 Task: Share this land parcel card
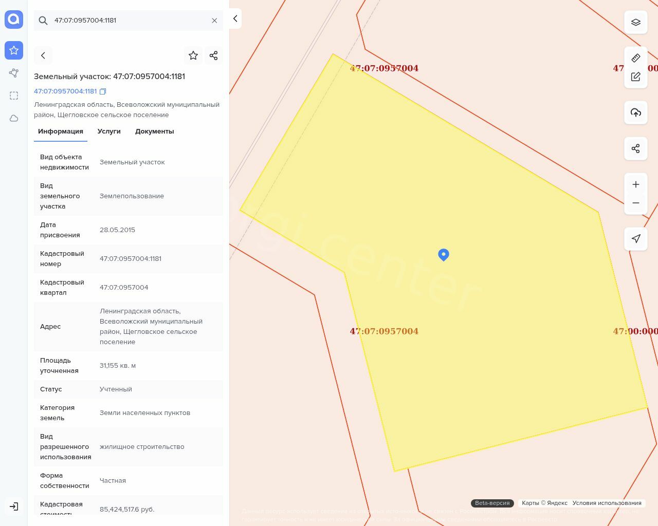pyautogui.click(x=214, y=55)
